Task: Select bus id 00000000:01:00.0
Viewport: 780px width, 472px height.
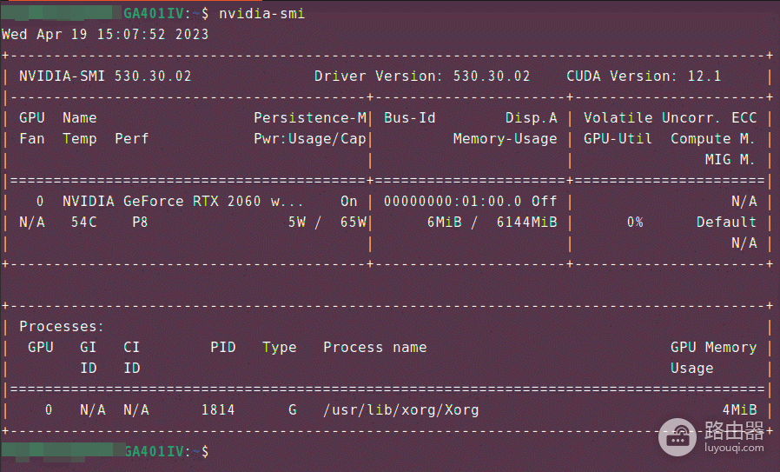Action: pyautogui.click(x=453, y=202)
